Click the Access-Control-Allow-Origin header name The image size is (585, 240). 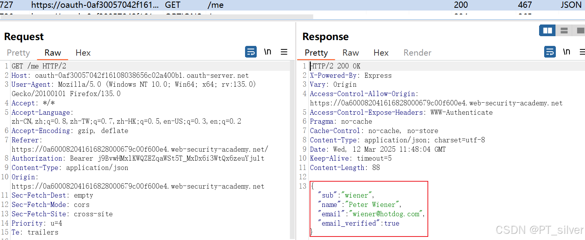pyautogui.click(x=364, y=94)
